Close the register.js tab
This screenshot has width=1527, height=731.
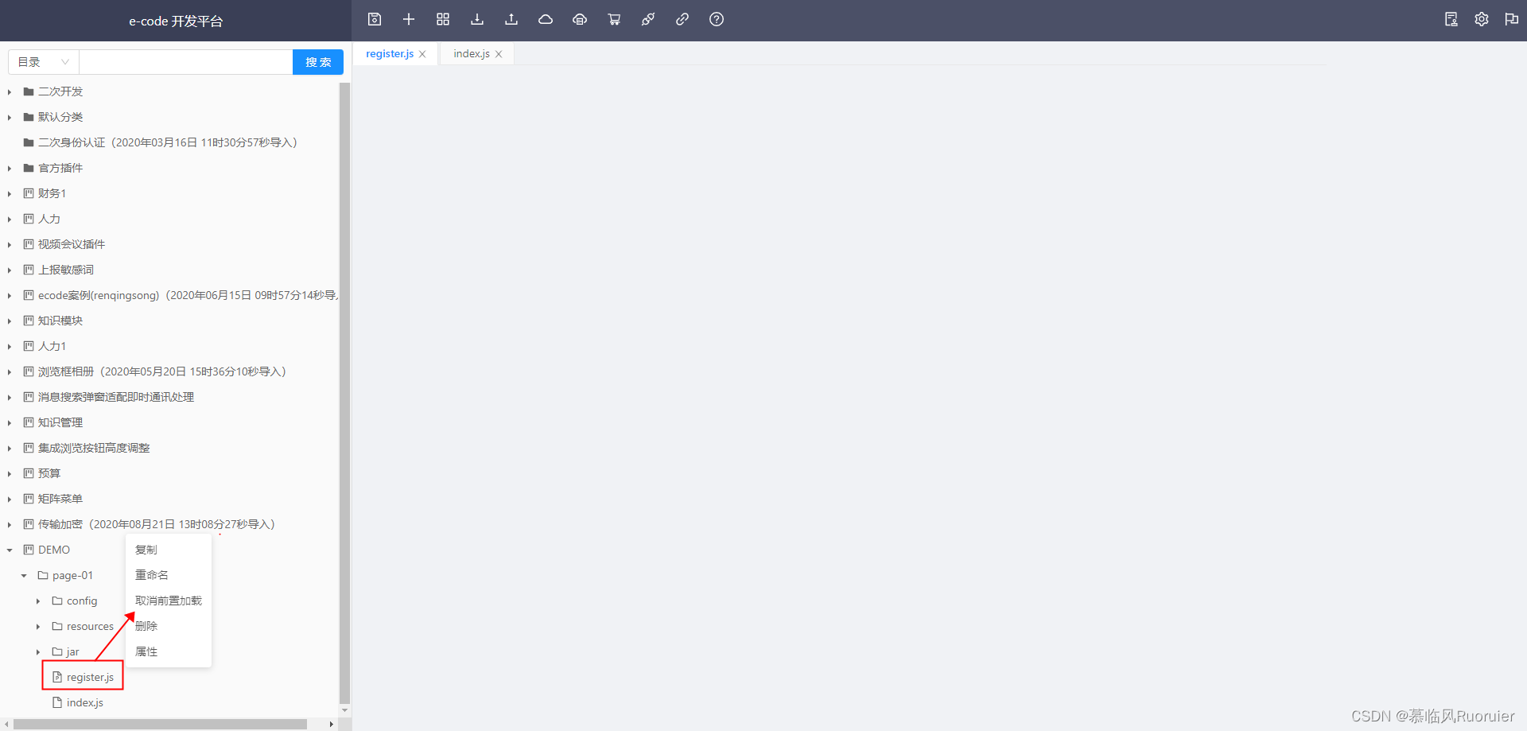pos(422,54)
